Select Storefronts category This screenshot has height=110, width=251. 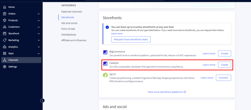click(68, 17)
